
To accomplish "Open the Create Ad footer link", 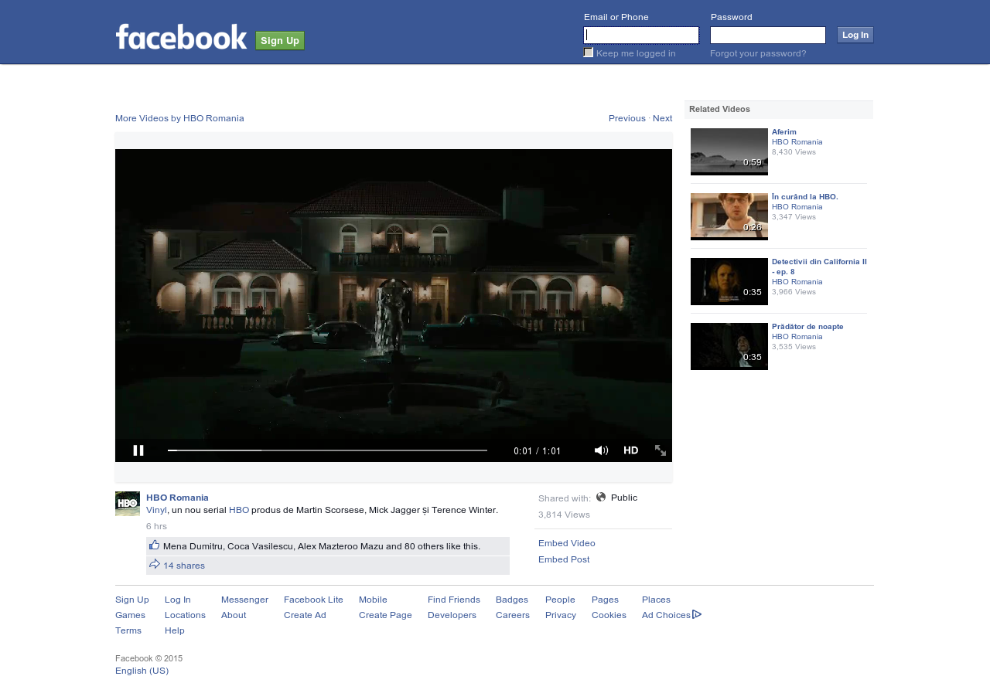I will [x=305, y=615].
